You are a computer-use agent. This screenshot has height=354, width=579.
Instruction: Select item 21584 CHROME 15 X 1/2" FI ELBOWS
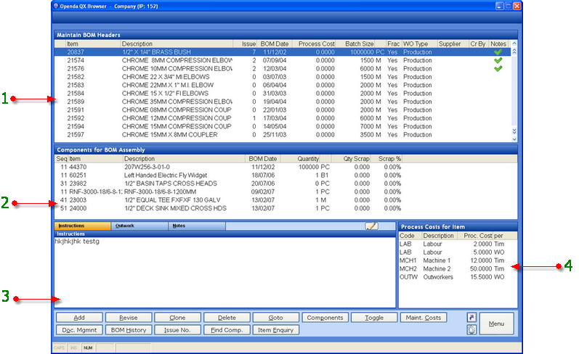[283, 94]
